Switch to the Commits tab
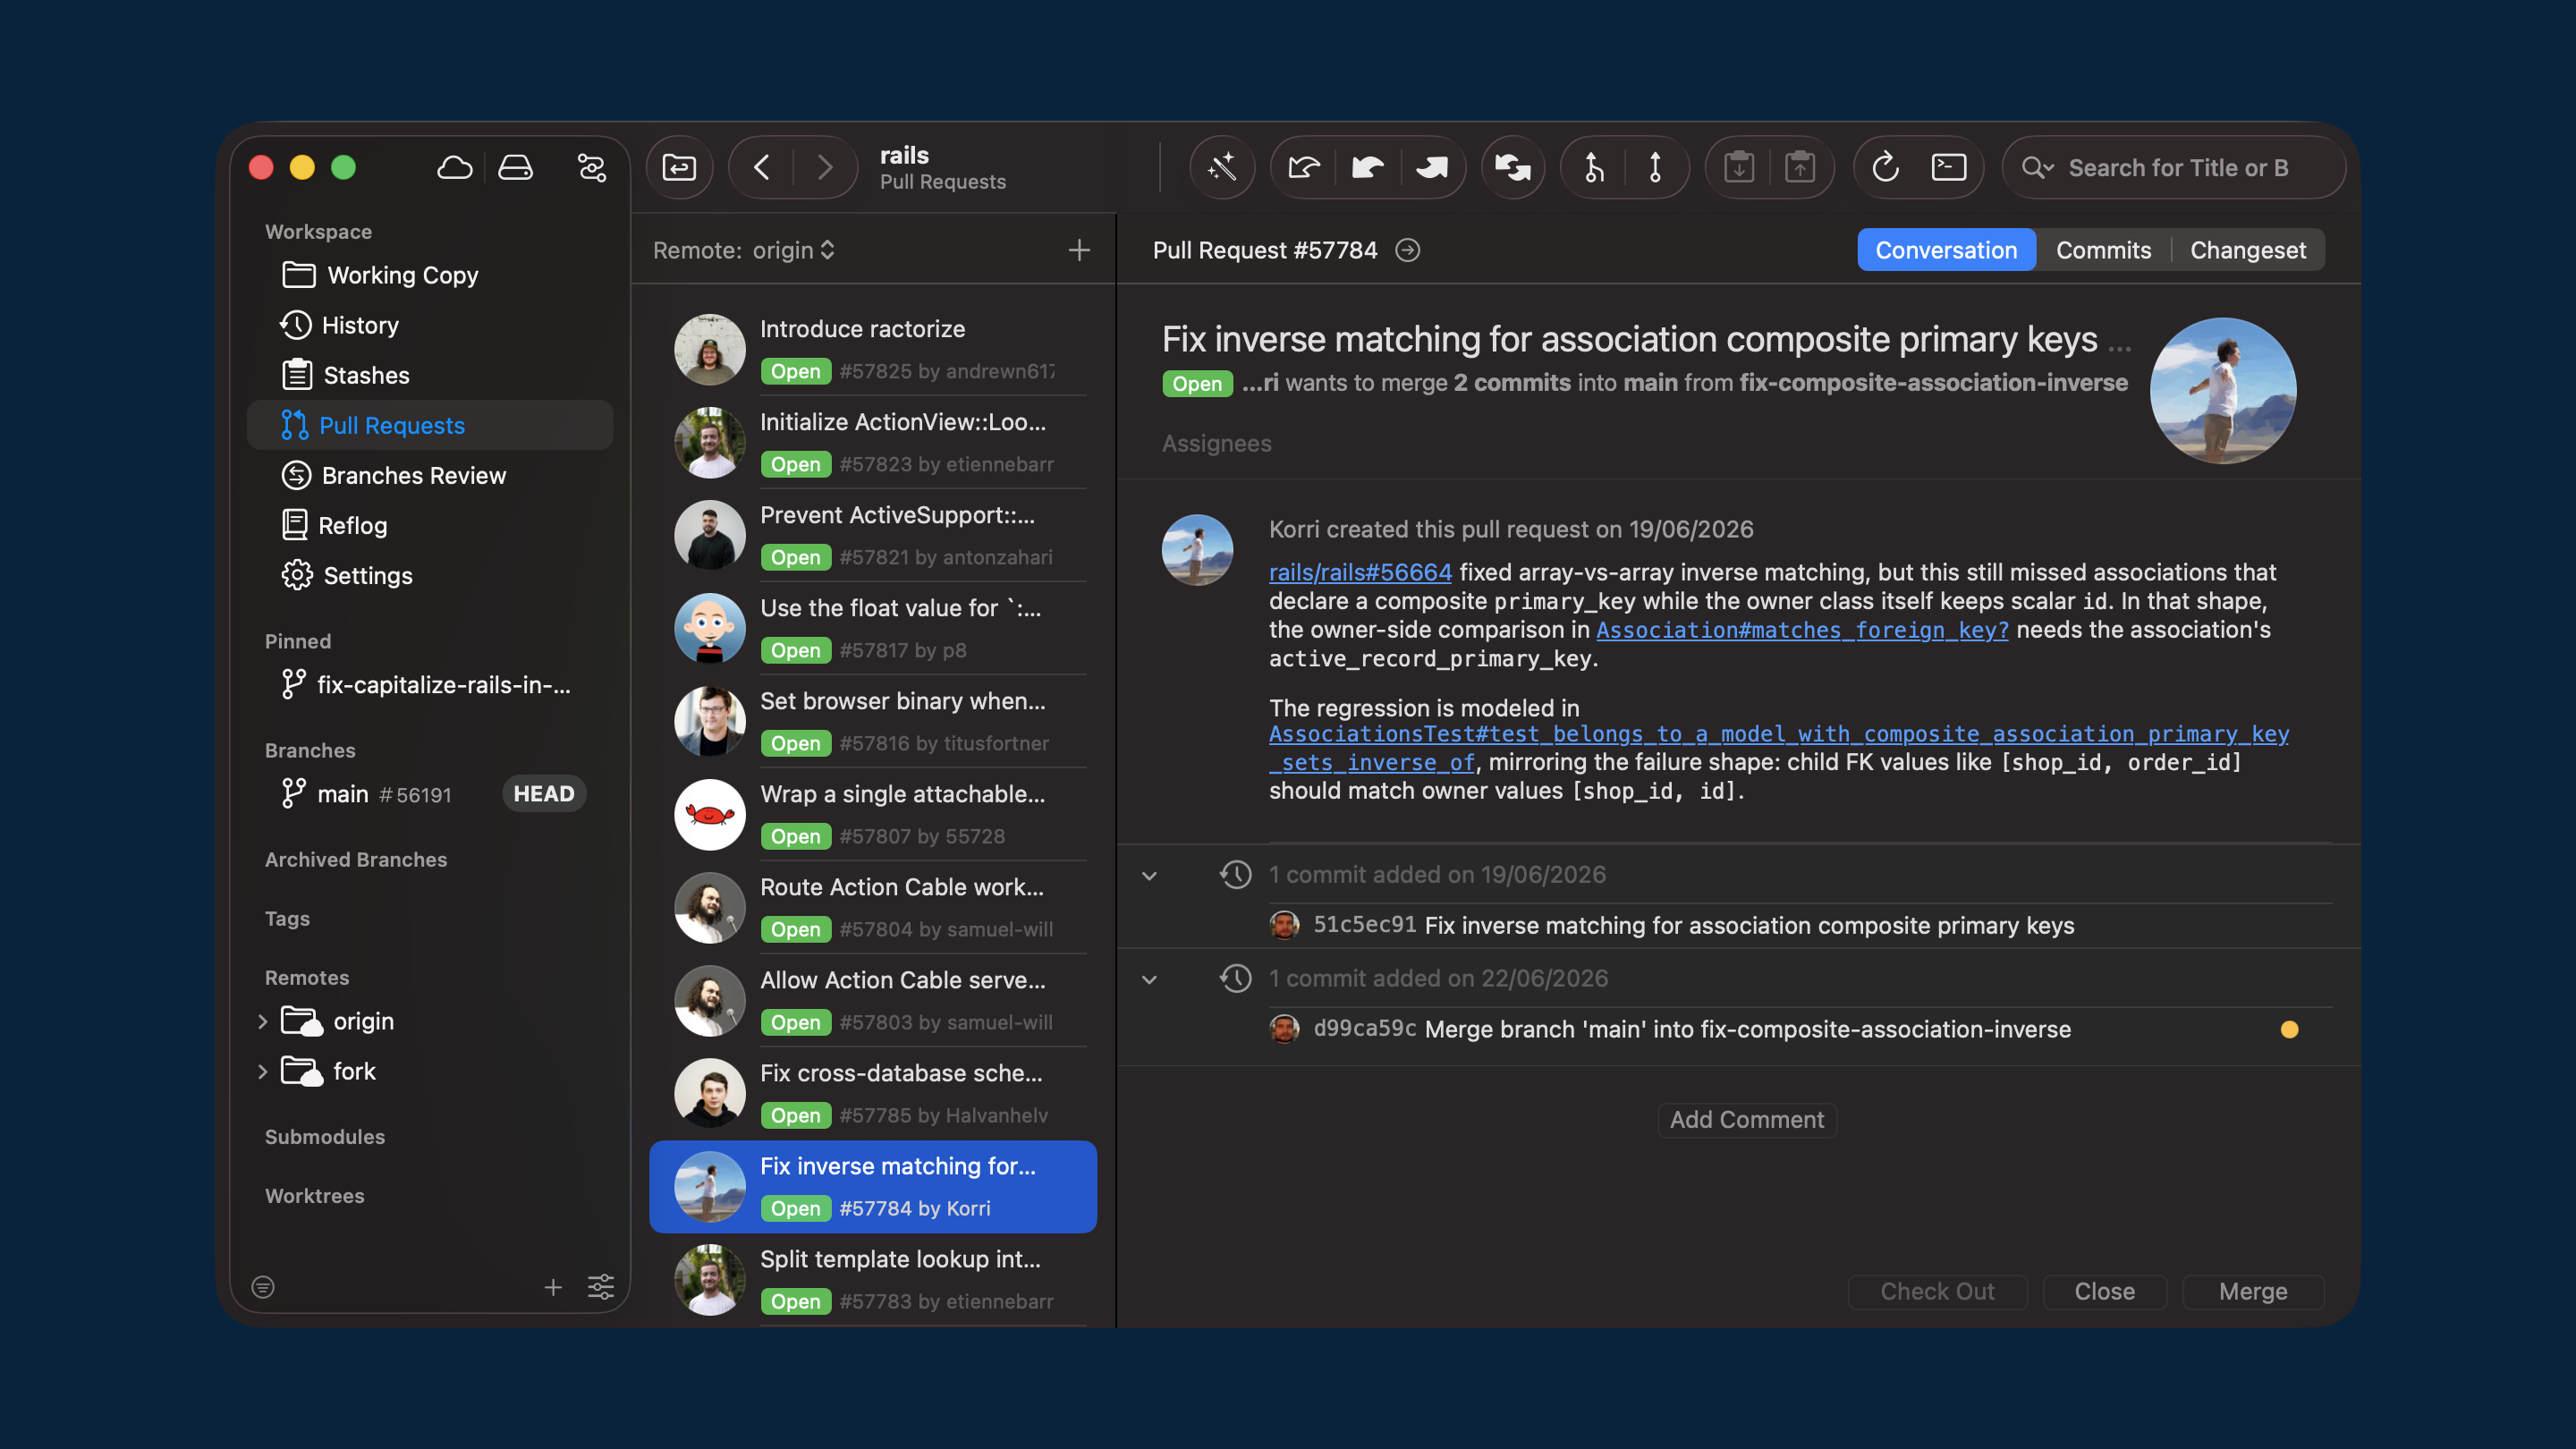 pos(2103,250)
